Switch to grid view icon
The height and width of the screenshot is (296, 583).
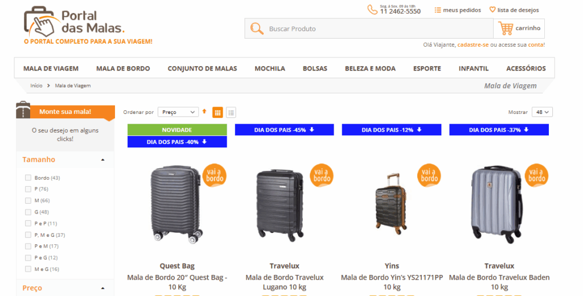pos(217,112)
